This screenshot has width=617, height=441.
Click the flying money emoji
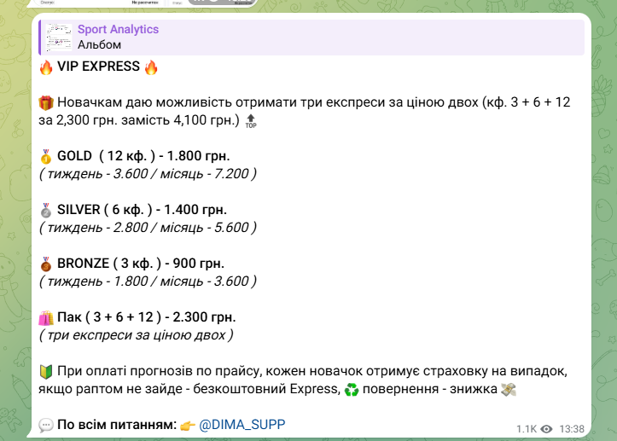[x=509, y=390]
